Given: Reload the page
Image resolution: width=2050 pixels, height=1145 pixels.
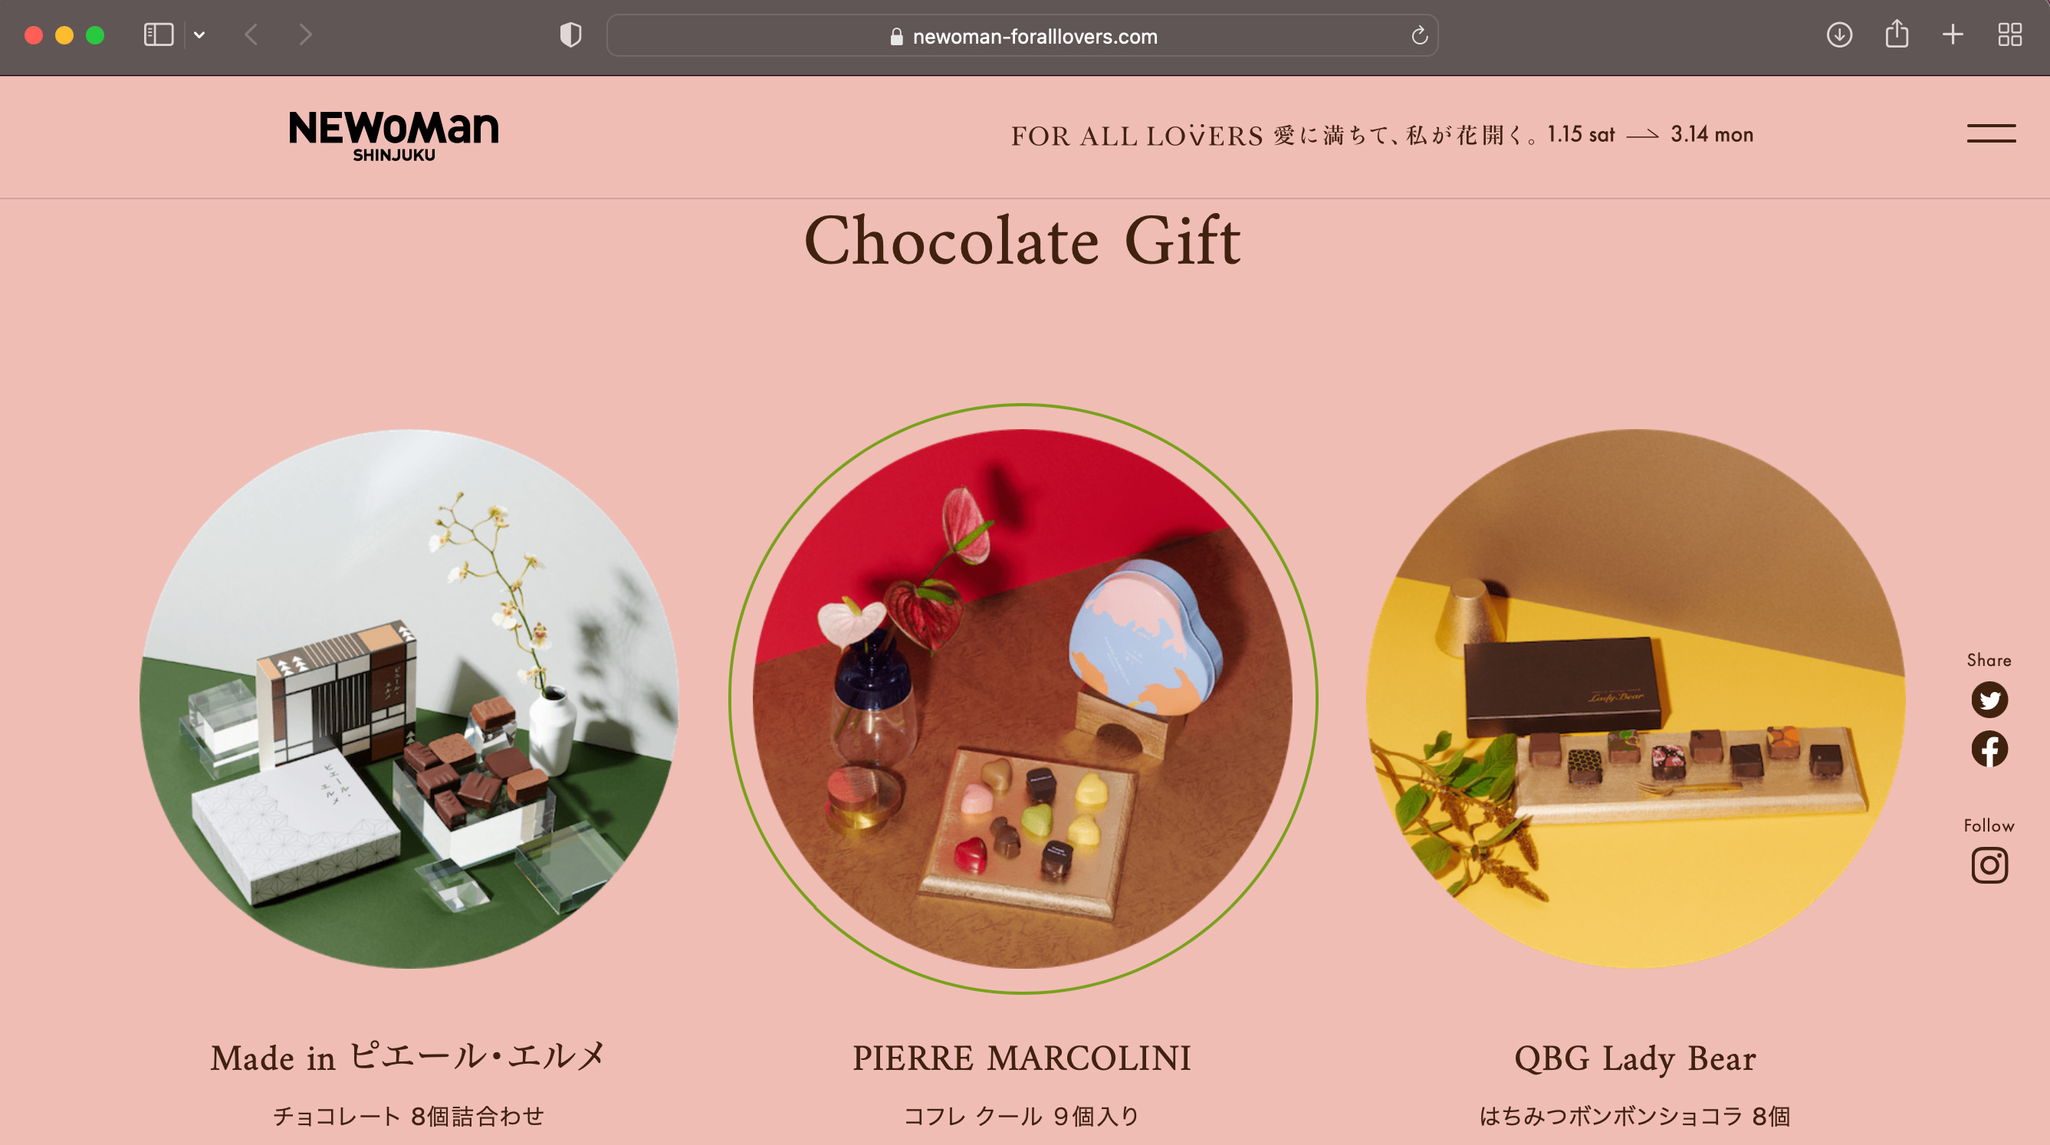Looking at the screenshot, I should pyautogui.click(x=1419, y=36).
